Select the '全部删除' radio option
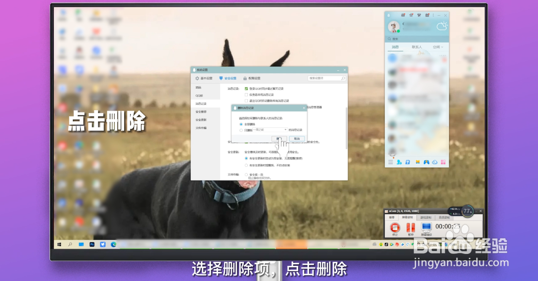This screenshot has width=538, height=281. pos(240,124)
